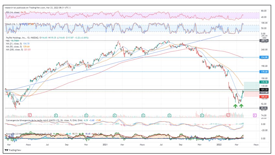
Task: Click the red earnings marker in early 2022
Action: 228,115
